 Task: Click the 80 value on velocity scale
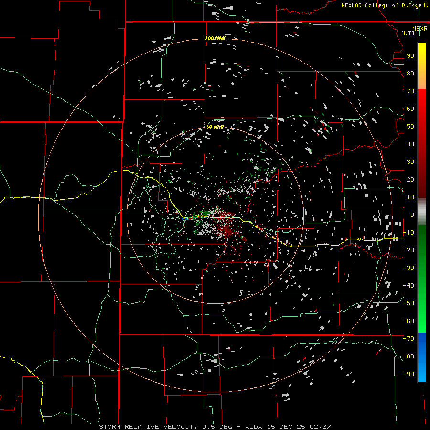[410, 73]
